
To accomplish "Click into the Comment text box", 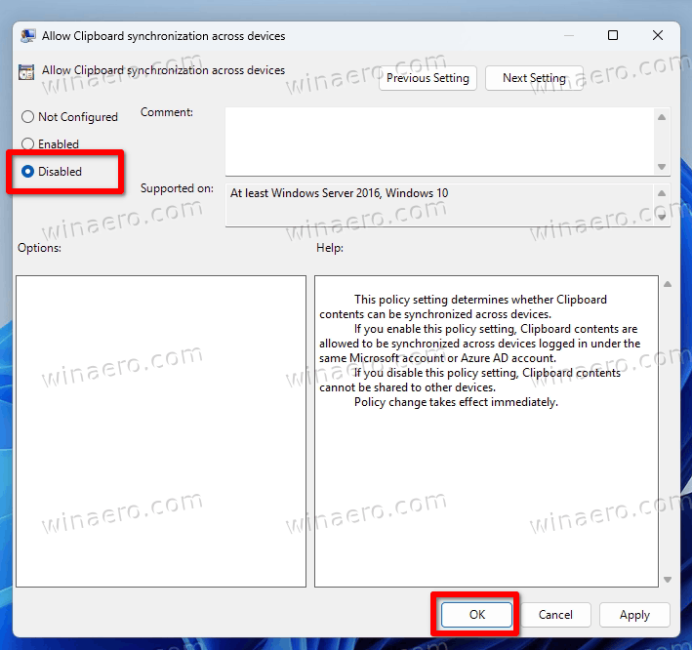I will point(439,142).
